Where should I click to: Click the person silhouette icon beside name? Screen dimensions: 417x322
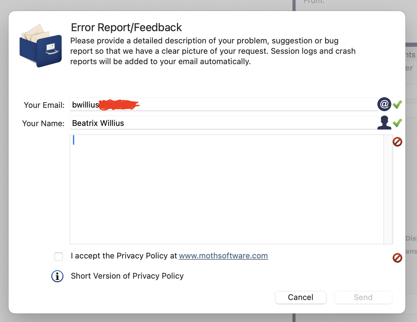tap(384, 123)
